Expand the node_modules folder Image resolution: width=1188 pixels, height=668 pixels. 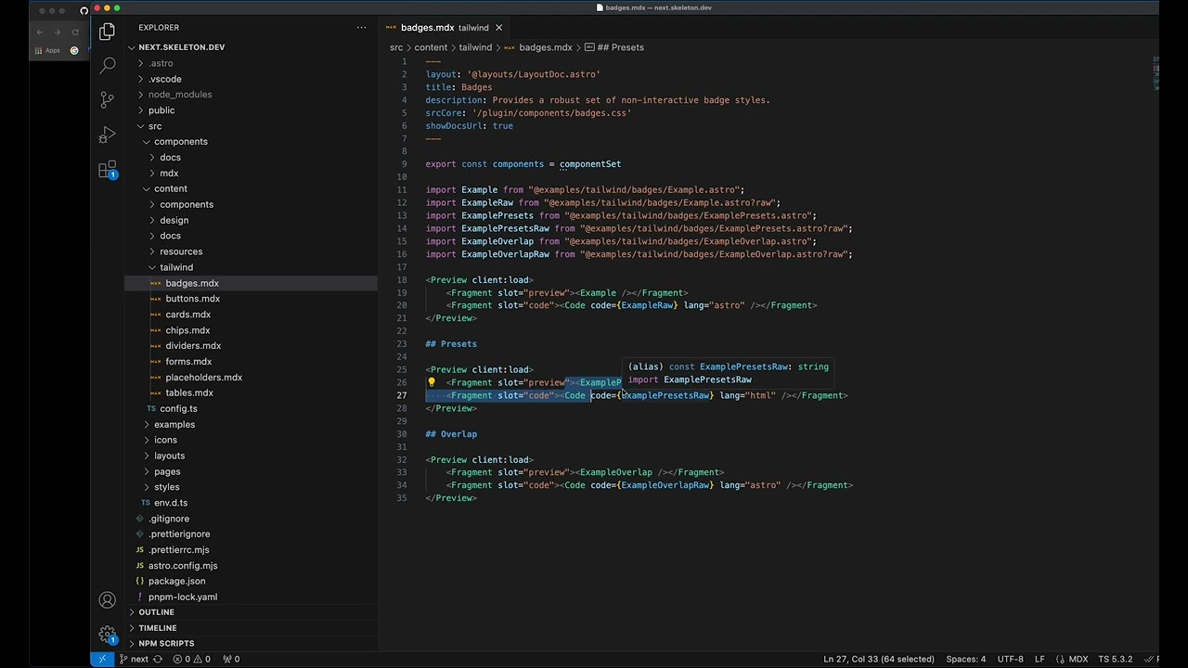pos(179,95)
